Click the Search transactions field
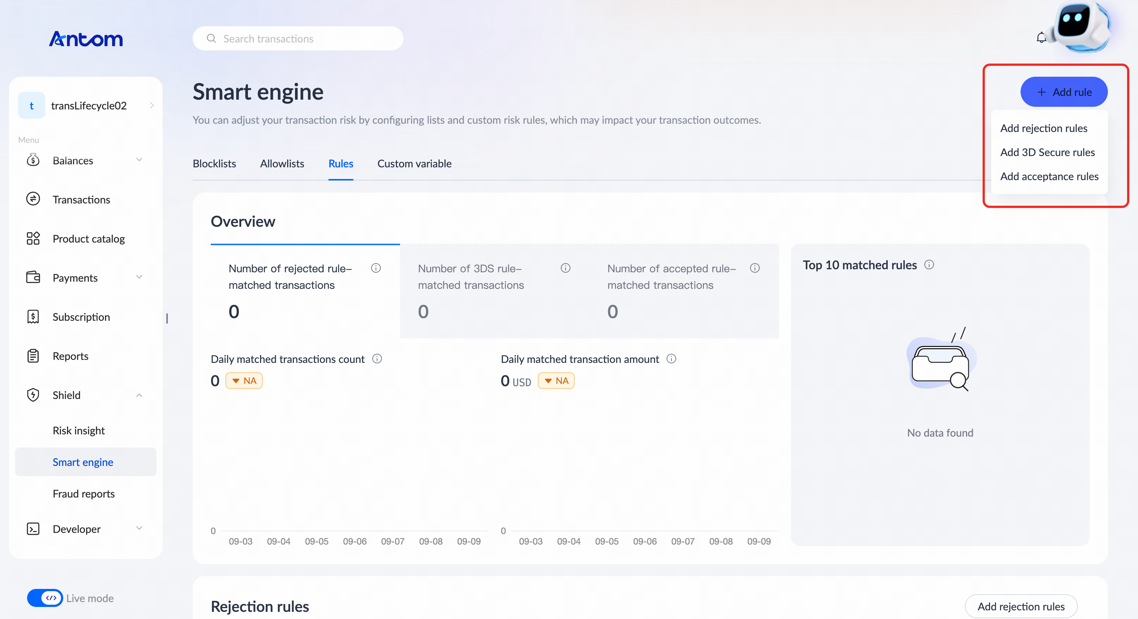The height and width of the screenshot is (619, 1138). 298,38
